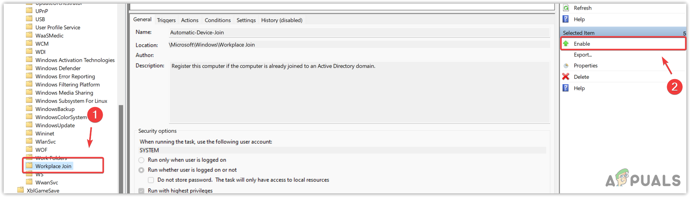Click the Help icon below Refresh

(x=566, y=19)
